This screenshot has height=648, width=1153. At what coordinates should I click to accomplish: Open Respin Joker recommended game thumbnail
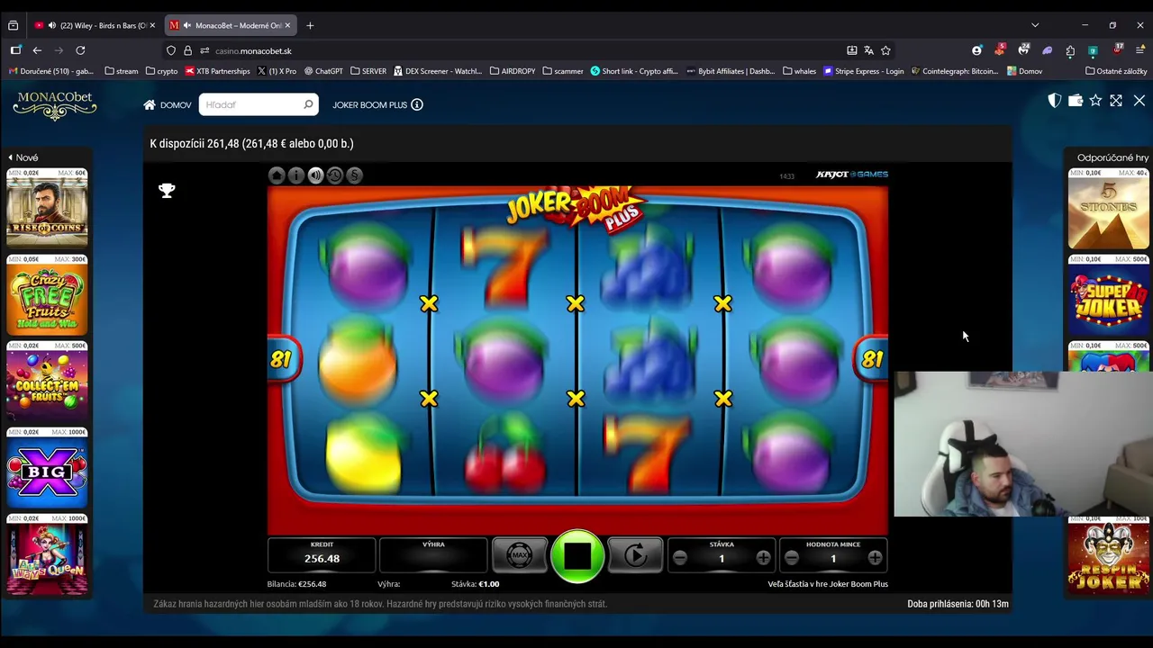(x=1109, y=554)
